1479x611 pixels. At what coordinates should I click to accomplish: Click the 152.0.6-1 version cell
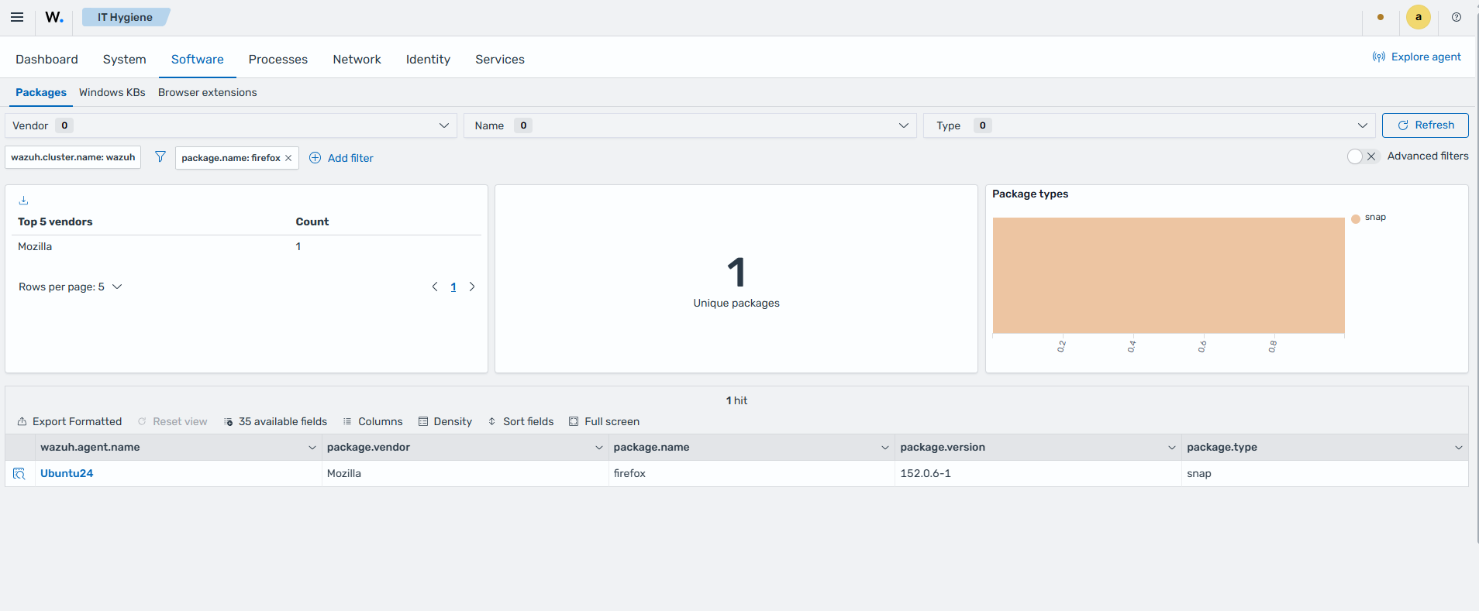coord(1038,473)
